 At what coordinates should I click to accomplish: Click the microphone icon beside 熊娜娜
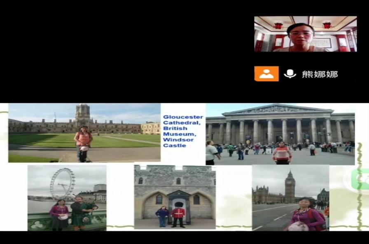[290, 74]
